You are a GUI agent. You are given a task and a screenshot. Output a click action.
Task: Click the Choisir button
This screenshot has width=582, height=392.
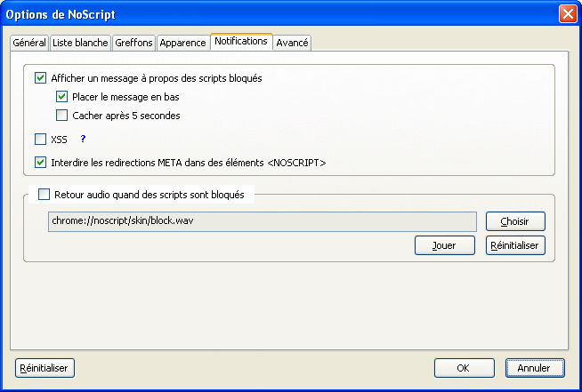(x=515, y=221)
